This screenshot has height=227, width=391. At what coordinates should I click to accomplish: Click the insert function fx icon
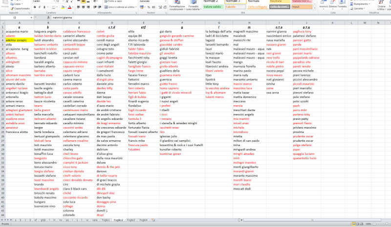click(48, 18)
